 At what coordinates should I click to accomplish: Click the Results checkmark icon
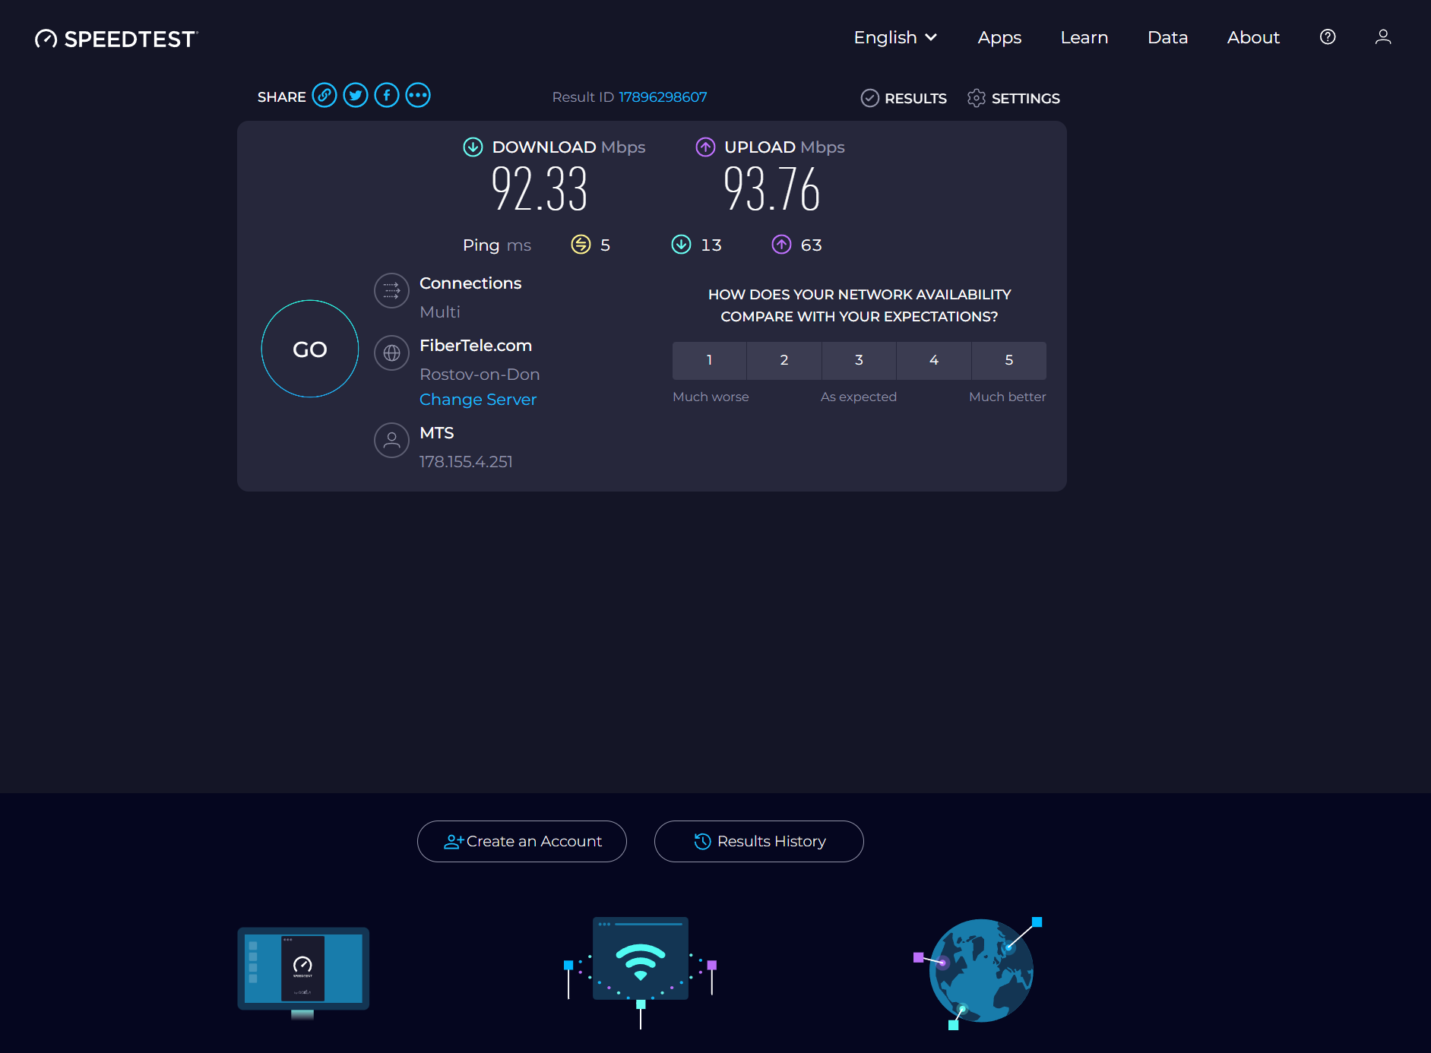[870, 98]
